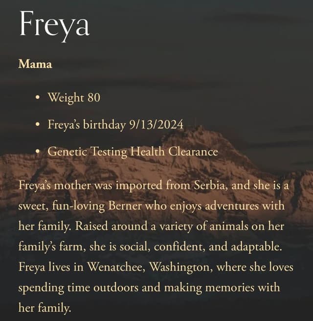
Task: Click the word Wenatchee
Action: (x=116, y=267)
